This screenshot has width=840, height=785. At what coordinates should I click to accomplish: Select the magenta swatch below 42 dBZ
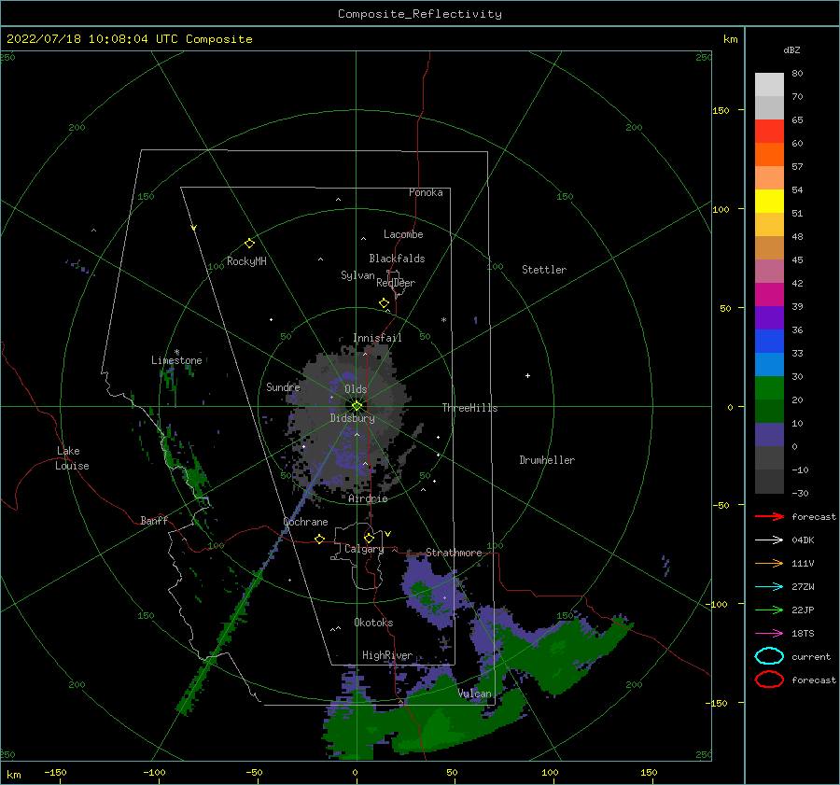tap(769, 295)
